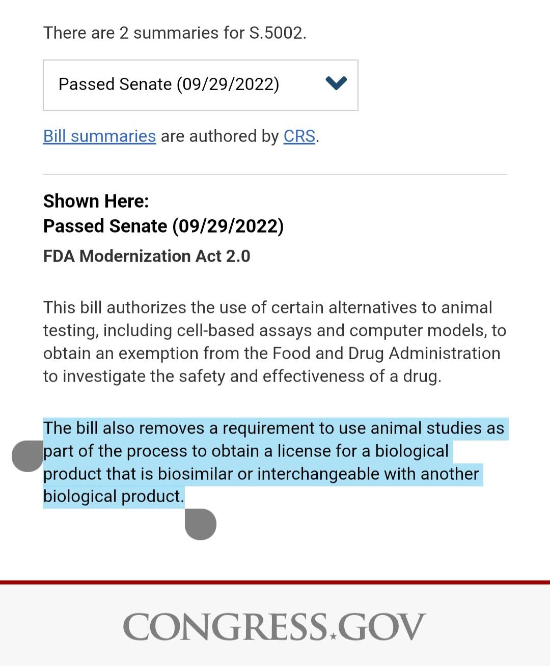This screenshot has width=550, height=666.
Task: Open the Bill summaries link
Action: [99, 136]
